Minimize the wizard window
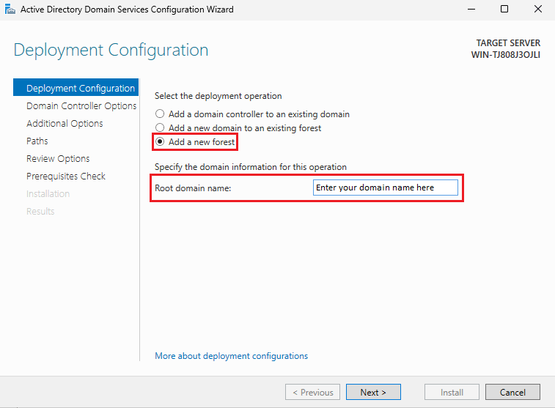Screen dimensions: 555x408 coord(471,10)
